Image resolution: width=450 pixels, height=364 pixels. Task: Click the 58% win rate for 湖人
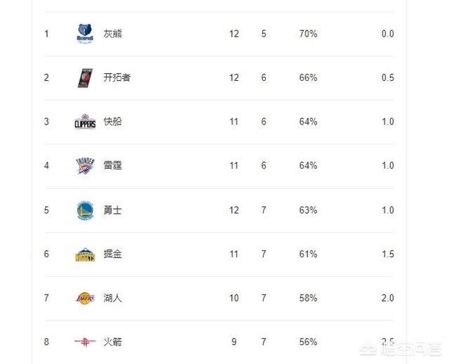click(308, 298)
